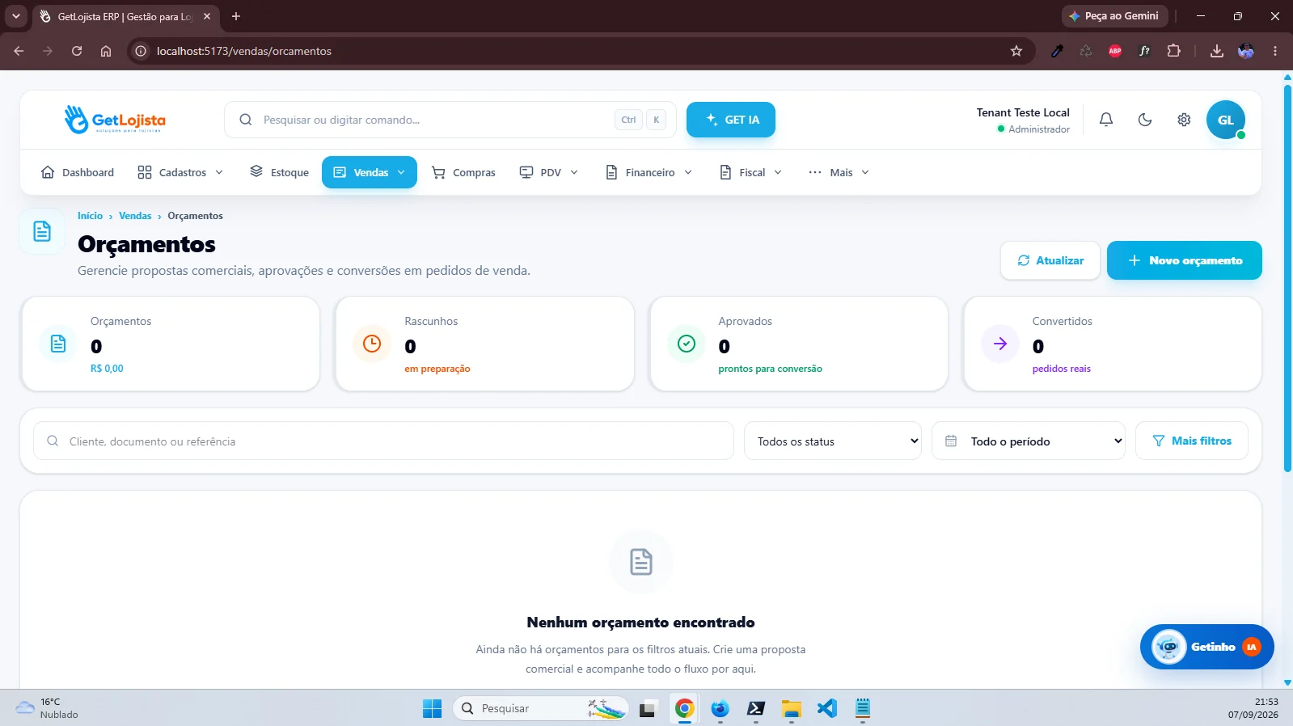Open the browser extensions puzzle icon

pyautogui.click(x=1173, y=51)
